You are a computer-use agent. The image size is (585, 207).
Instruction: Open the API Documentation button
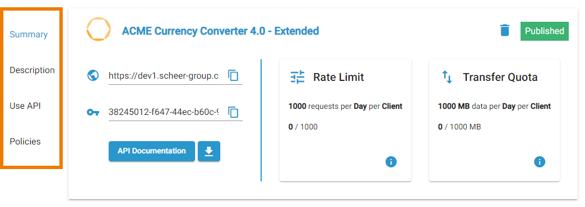(x=152, y=151)
